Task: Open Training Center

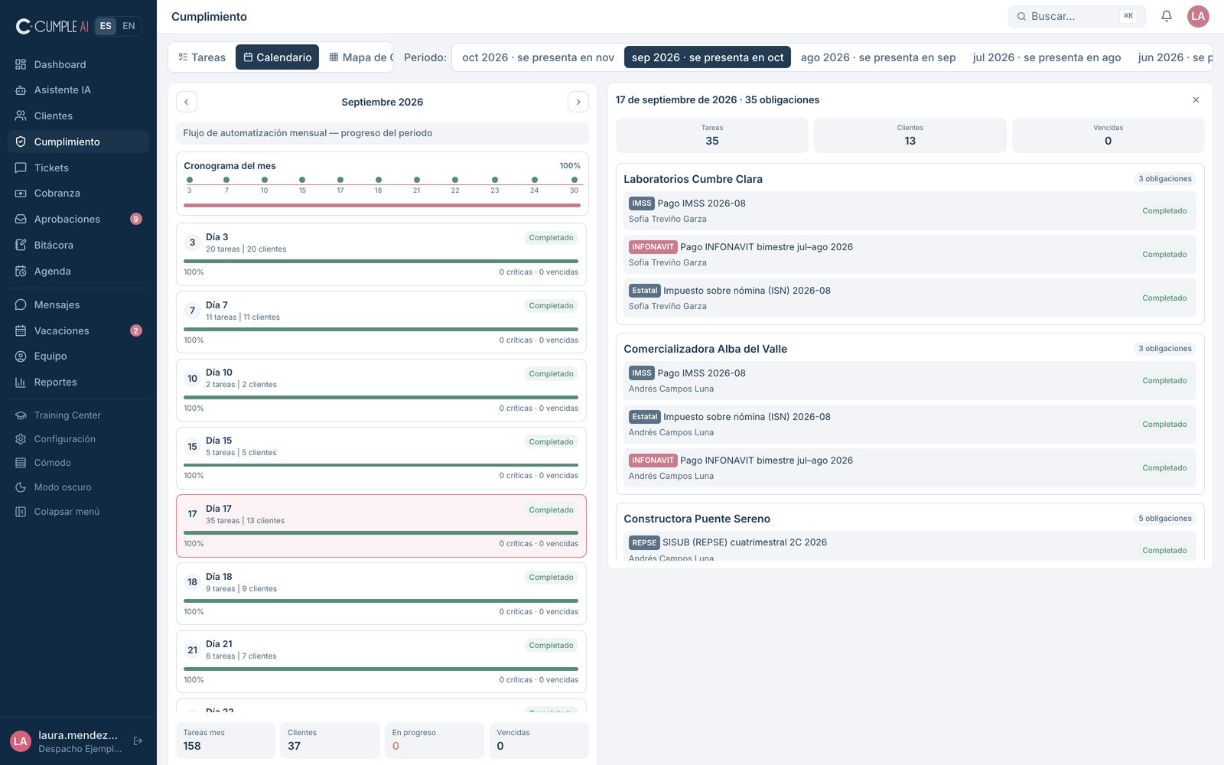Action: pyautogui.click(x=78, y=415)
